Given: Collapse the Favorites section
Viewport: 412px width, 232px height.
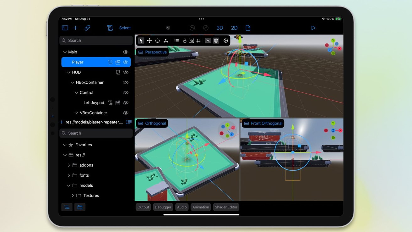Looking at the screenshot, I should pos(65,145).
